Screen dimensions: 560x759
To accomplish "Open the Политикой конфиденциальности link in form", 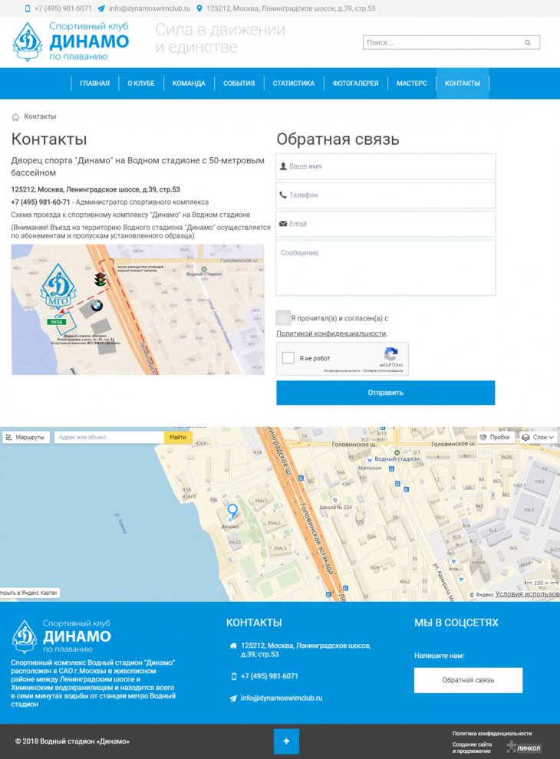I will pos(331,333).
